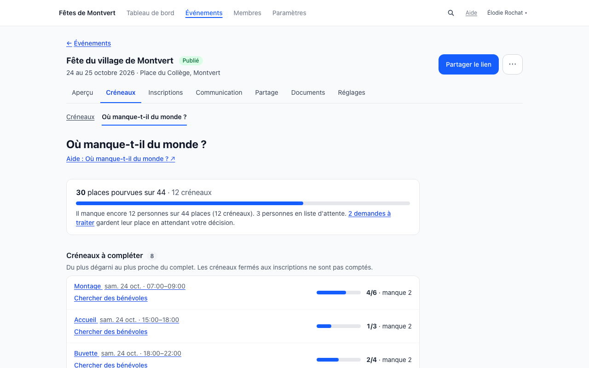Click the overall places pourvues progress bar

coord(243,203)
